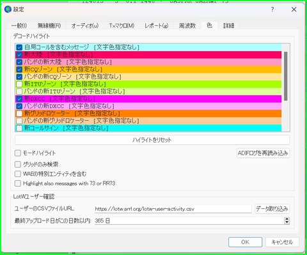Open the 無線機(R) tab
Viewport: 307px width, 255px height.
click(49, 26)
